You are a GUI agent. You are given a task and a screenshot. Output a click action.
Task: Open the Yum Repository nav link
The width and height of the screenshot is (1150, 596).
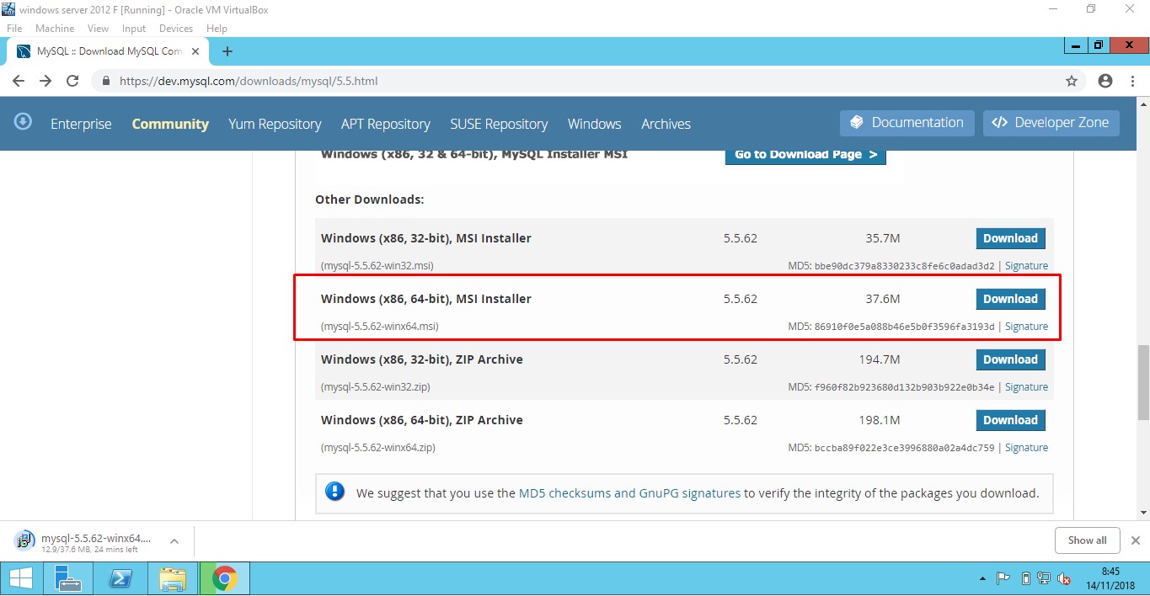[x=275, y=124]
